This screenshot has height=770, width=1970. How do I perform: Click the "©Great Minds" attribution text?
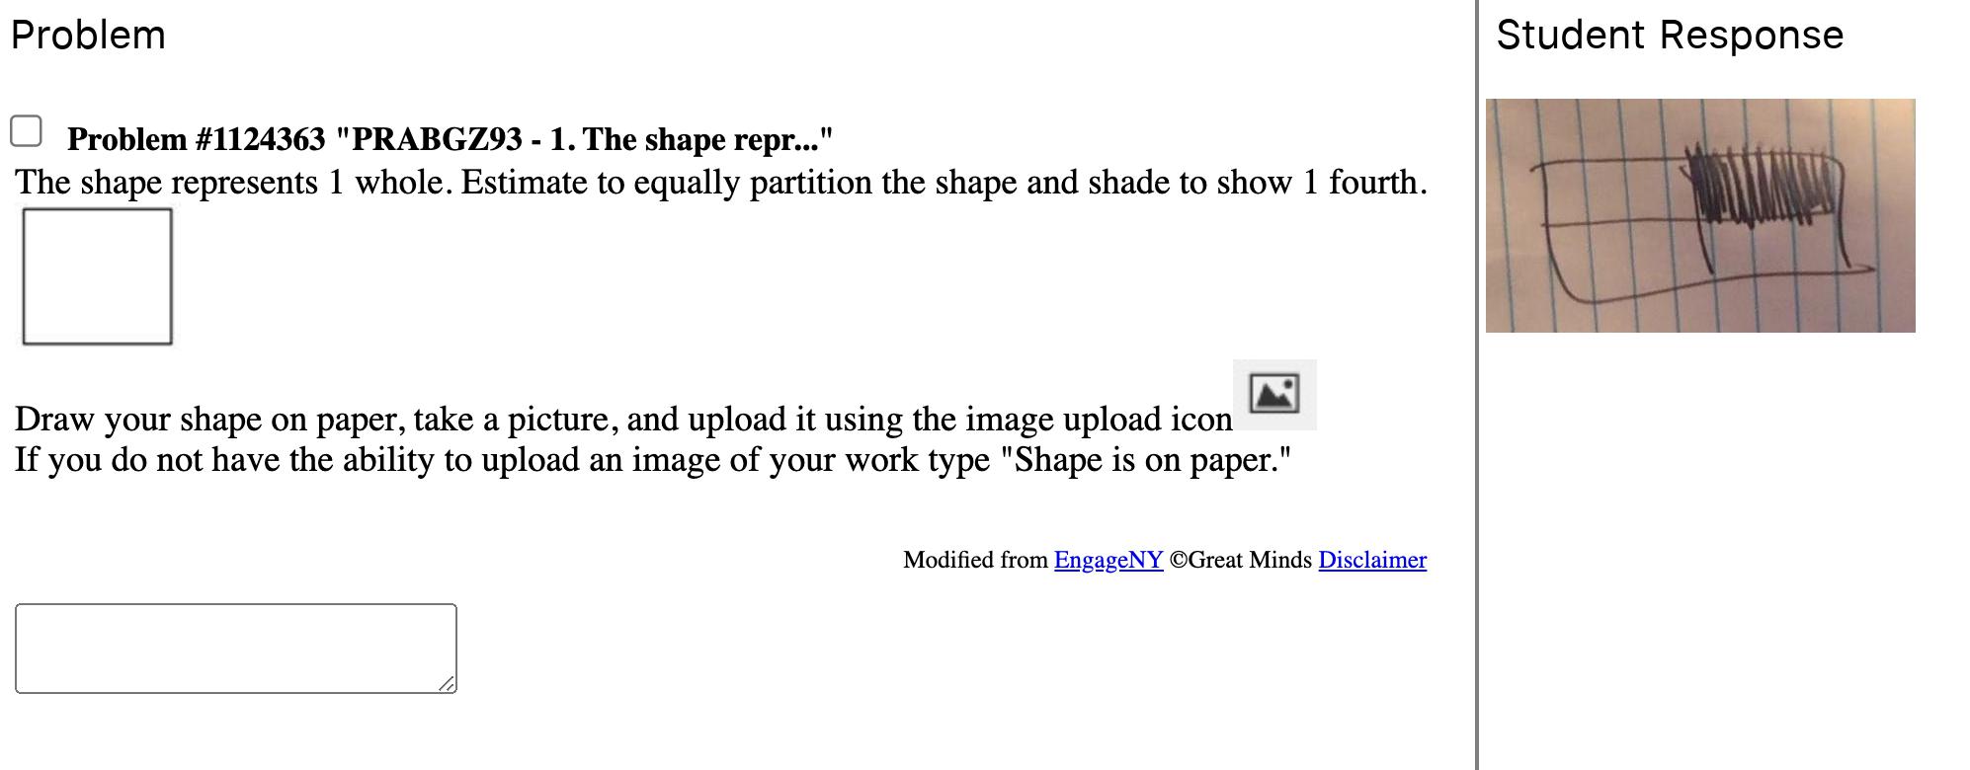(1240, 560)
